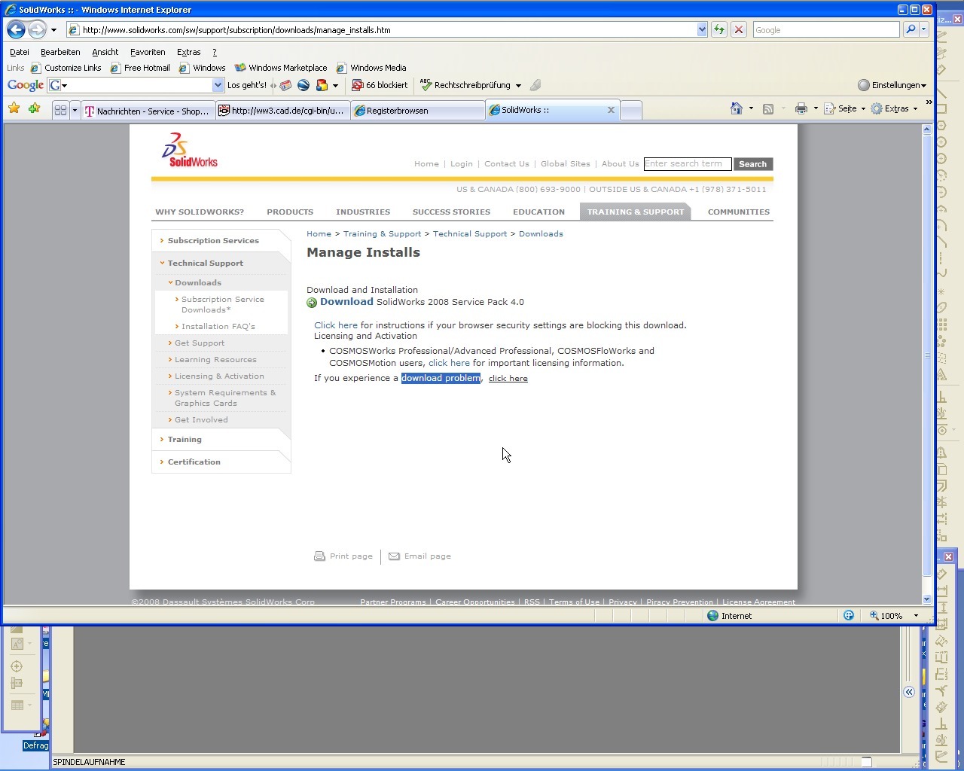The width and height of the screenshot is (964, 771).
Task: Click the RSS feeds icon
Action: (x=768, y=108)
